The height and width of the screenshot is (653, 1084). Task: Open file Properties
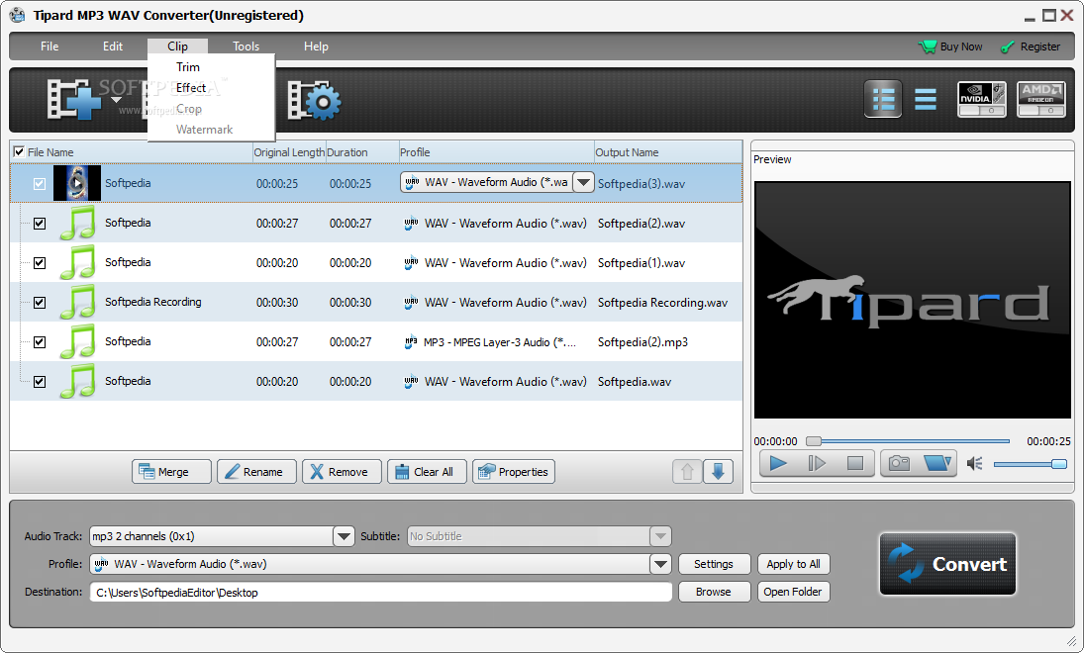coord(514,472)
